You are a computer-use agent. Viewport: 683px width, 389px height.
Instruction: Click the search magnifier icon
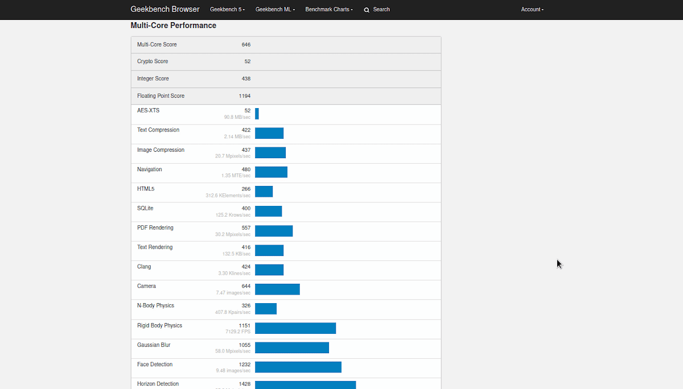(367, 10)
